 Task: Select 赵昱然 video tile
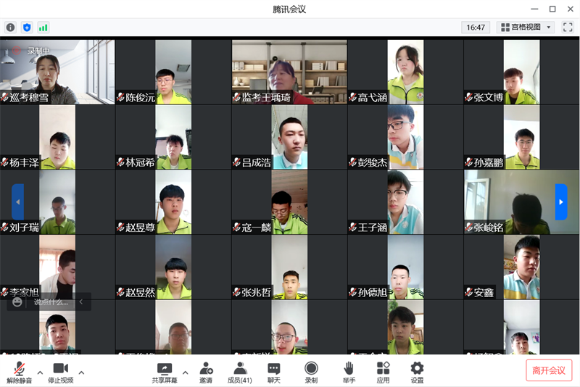(x=173, y=267)
